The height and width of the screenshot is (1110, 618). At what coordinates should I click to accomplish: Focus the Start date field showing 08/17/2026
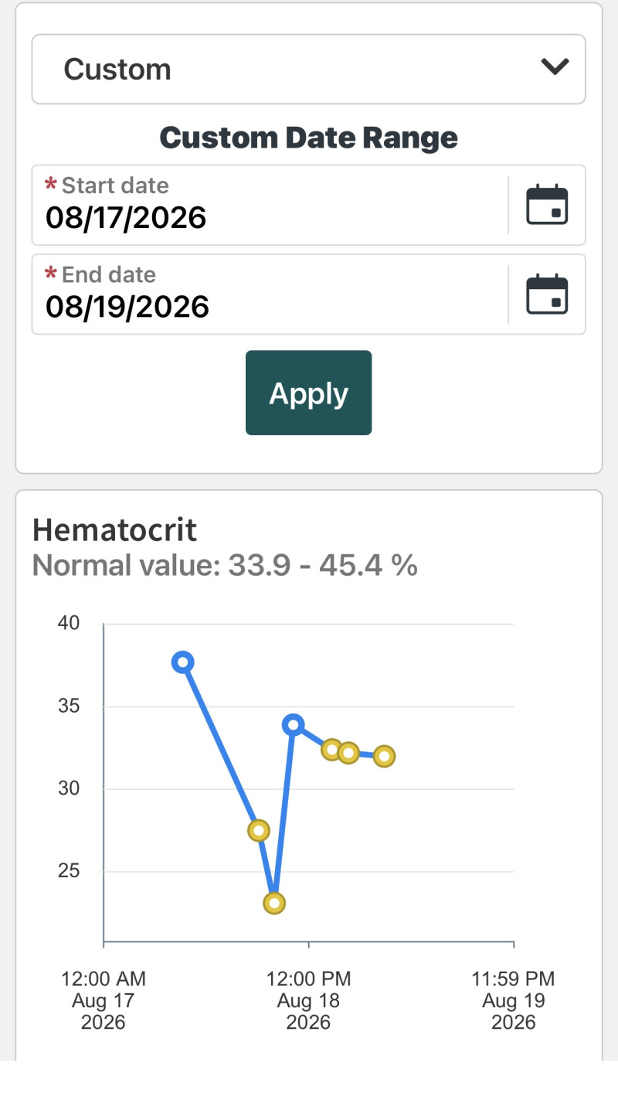270,205
